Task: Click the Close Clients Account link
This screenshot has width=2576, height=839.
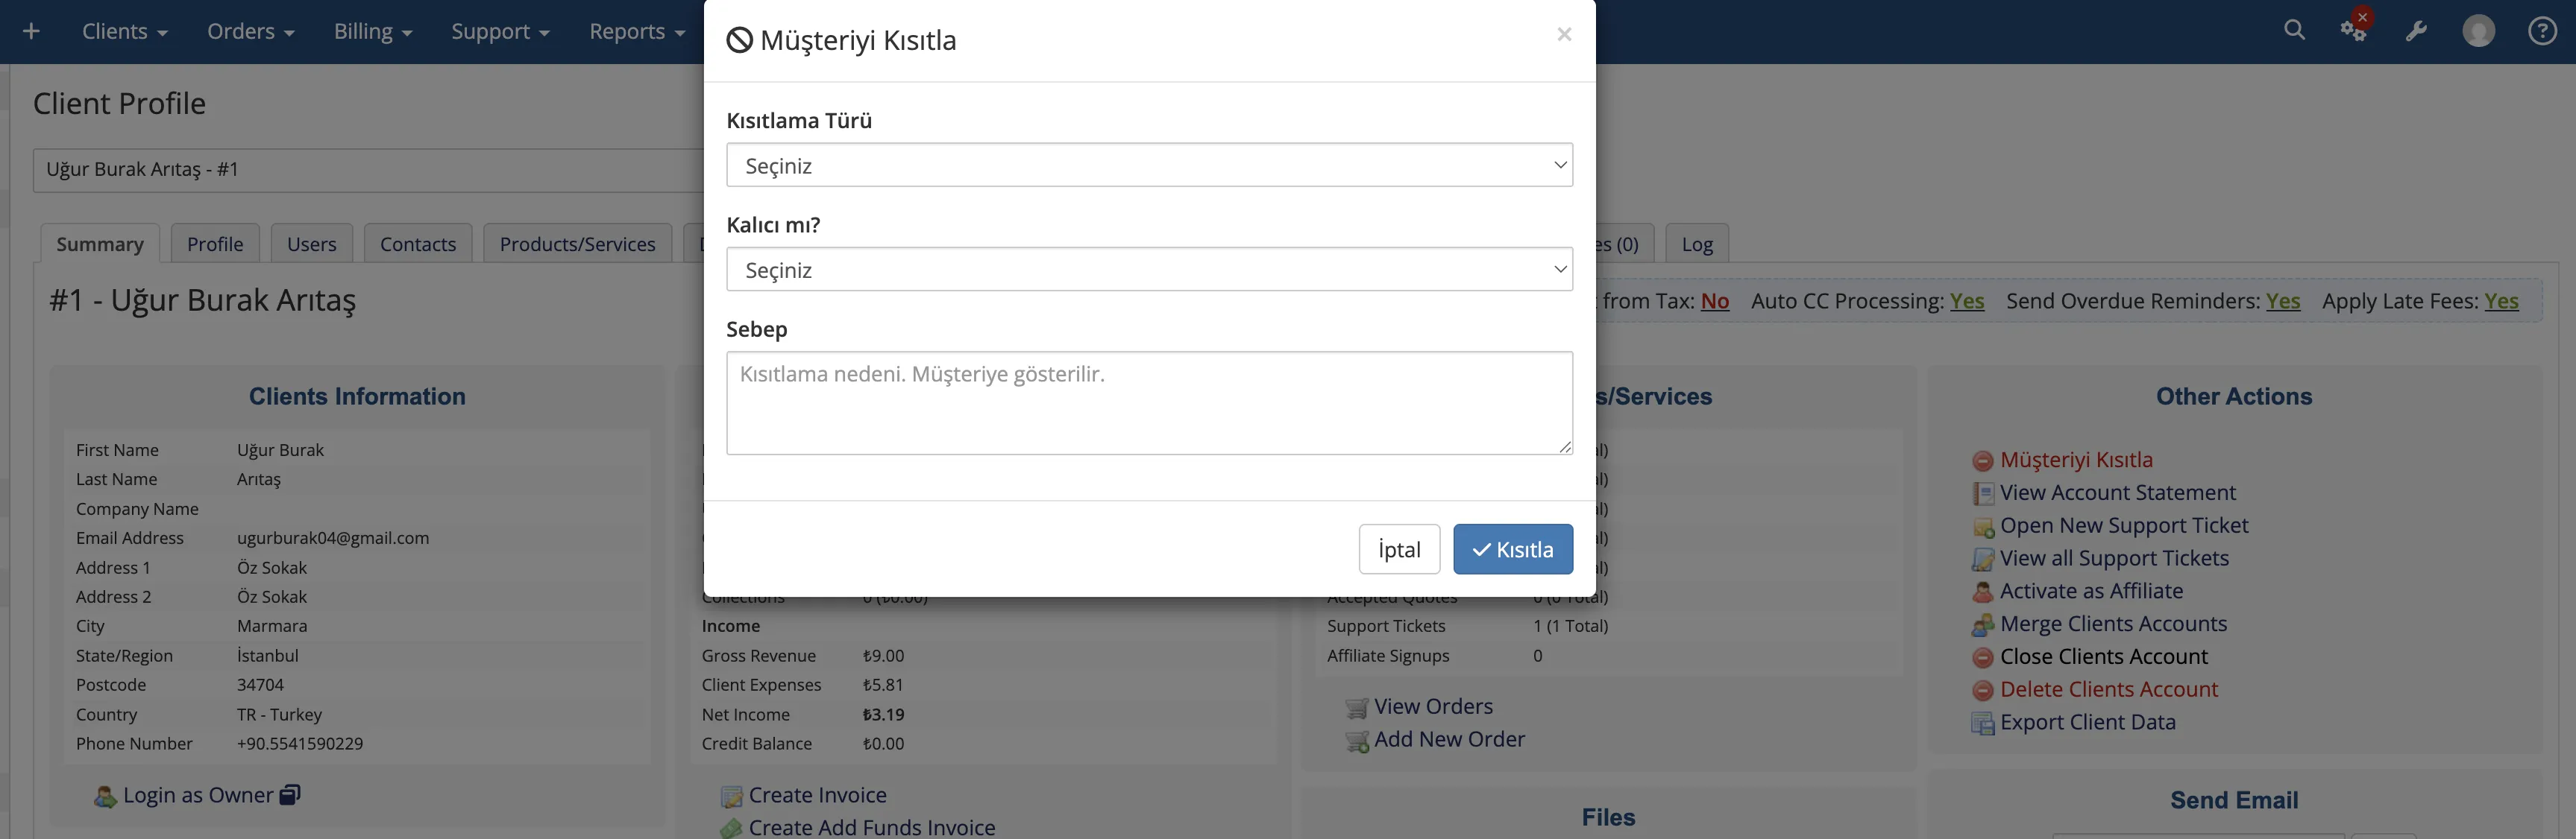Action: click(x=2104, y=656)
